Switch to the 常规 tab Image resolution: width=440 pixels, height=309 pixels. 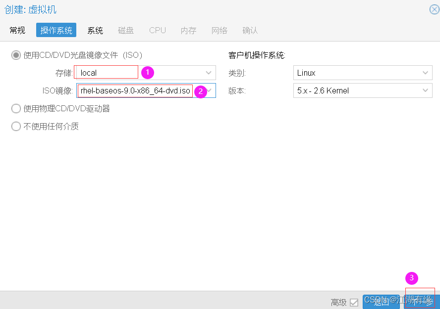[17, 30]
